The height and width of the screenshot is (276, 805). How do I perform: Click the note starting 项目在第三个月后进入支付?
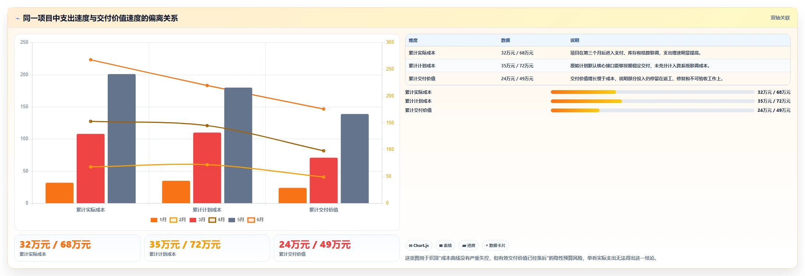pyautogui.click(x=636, y=53)
